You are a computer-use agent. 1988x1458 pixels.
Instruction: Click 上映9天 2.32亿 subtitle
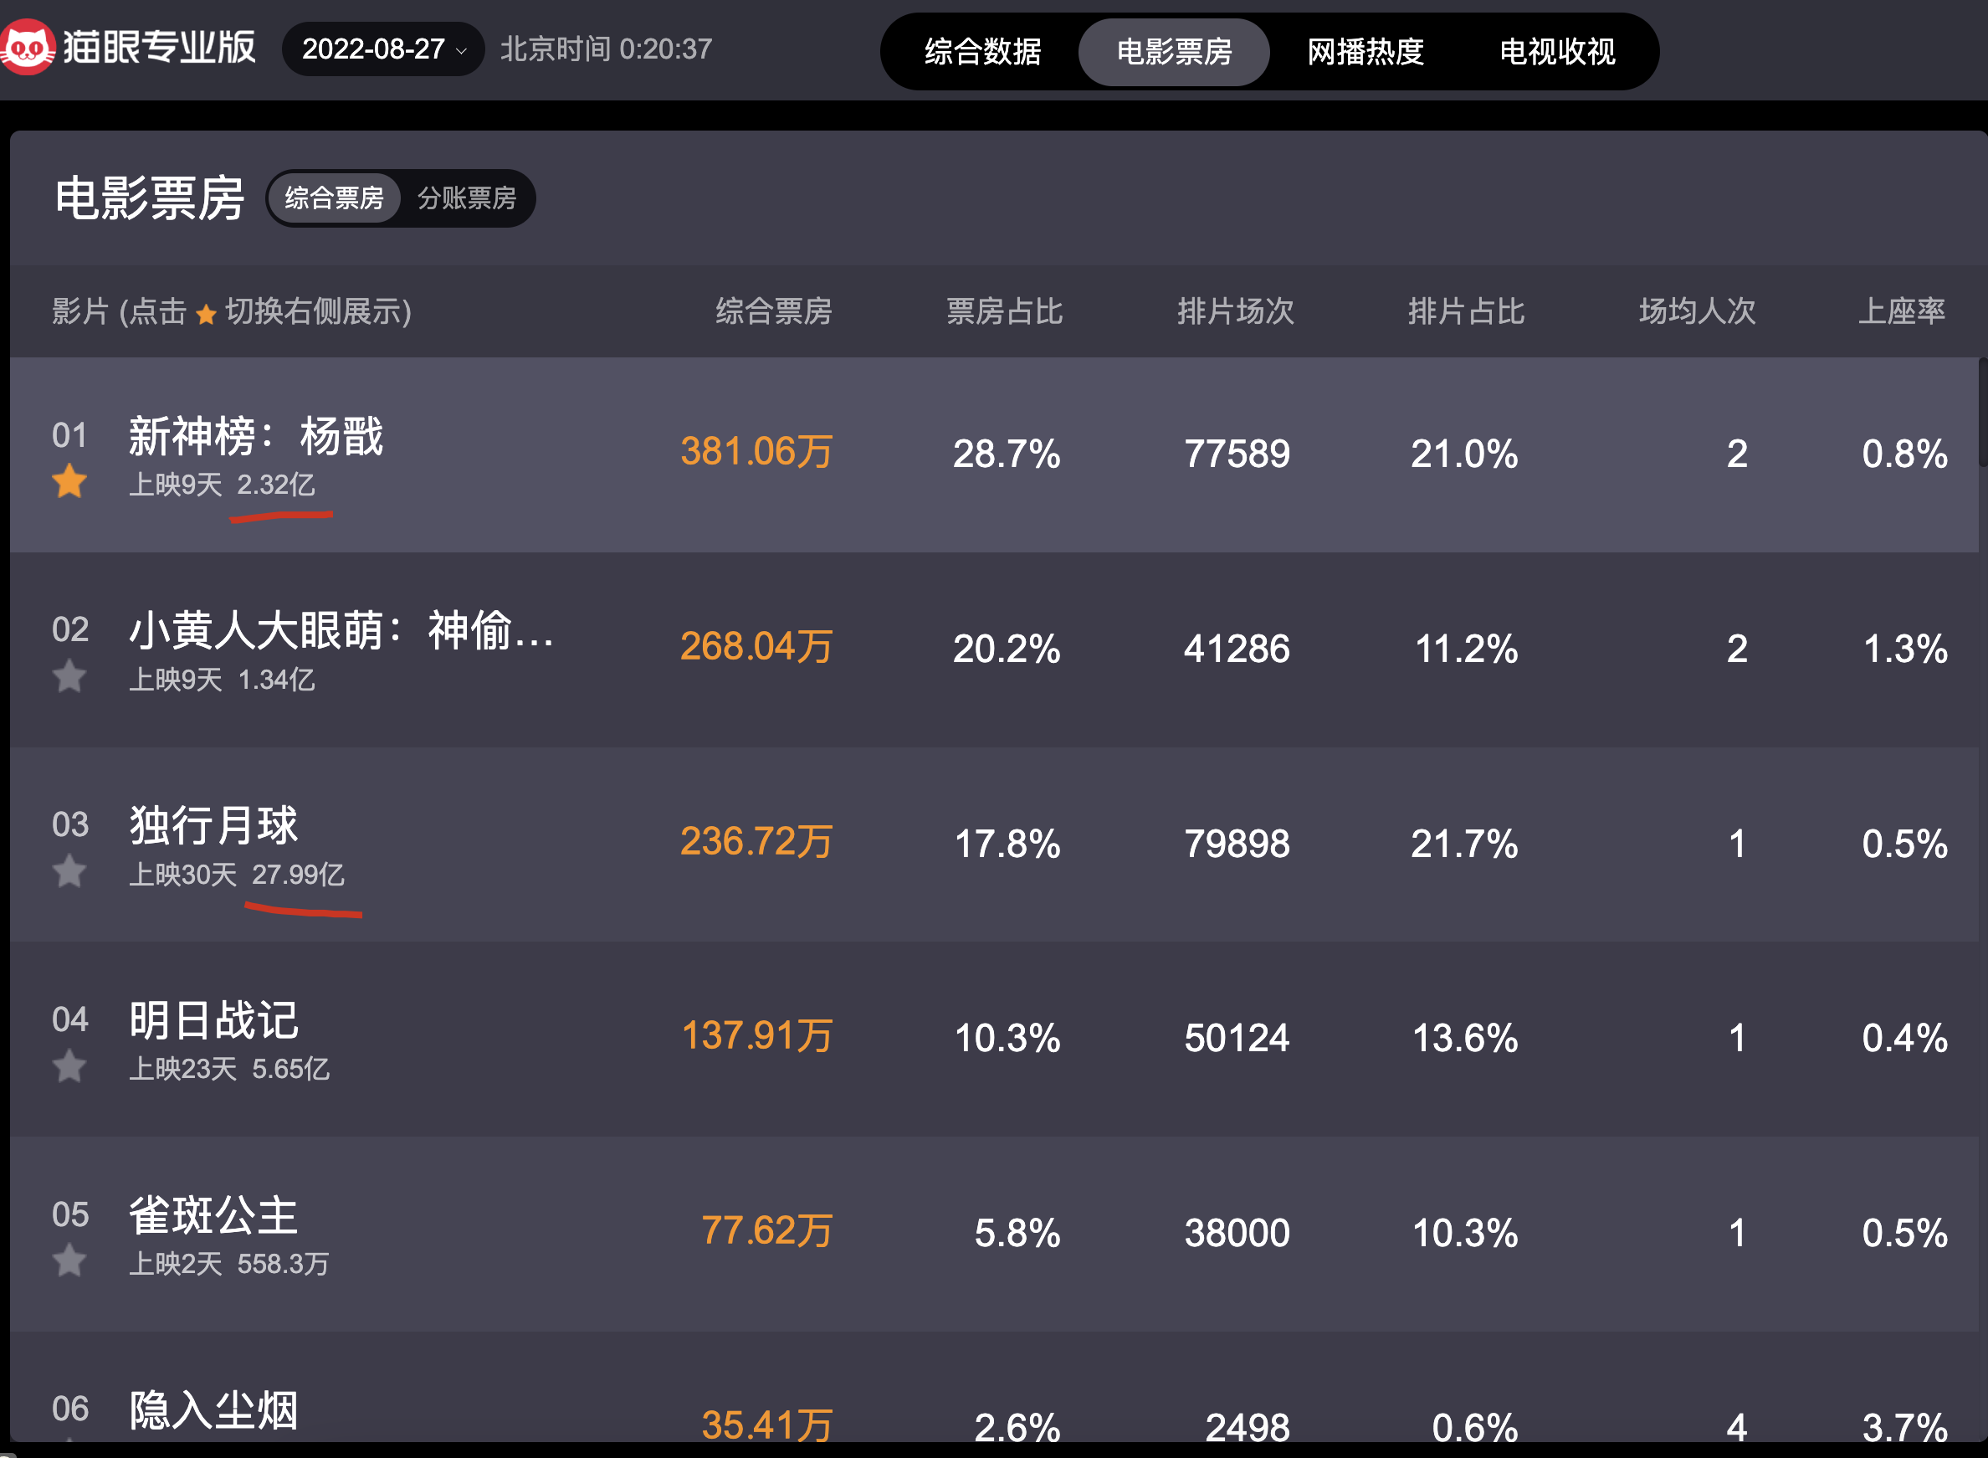tap(223, 485)
